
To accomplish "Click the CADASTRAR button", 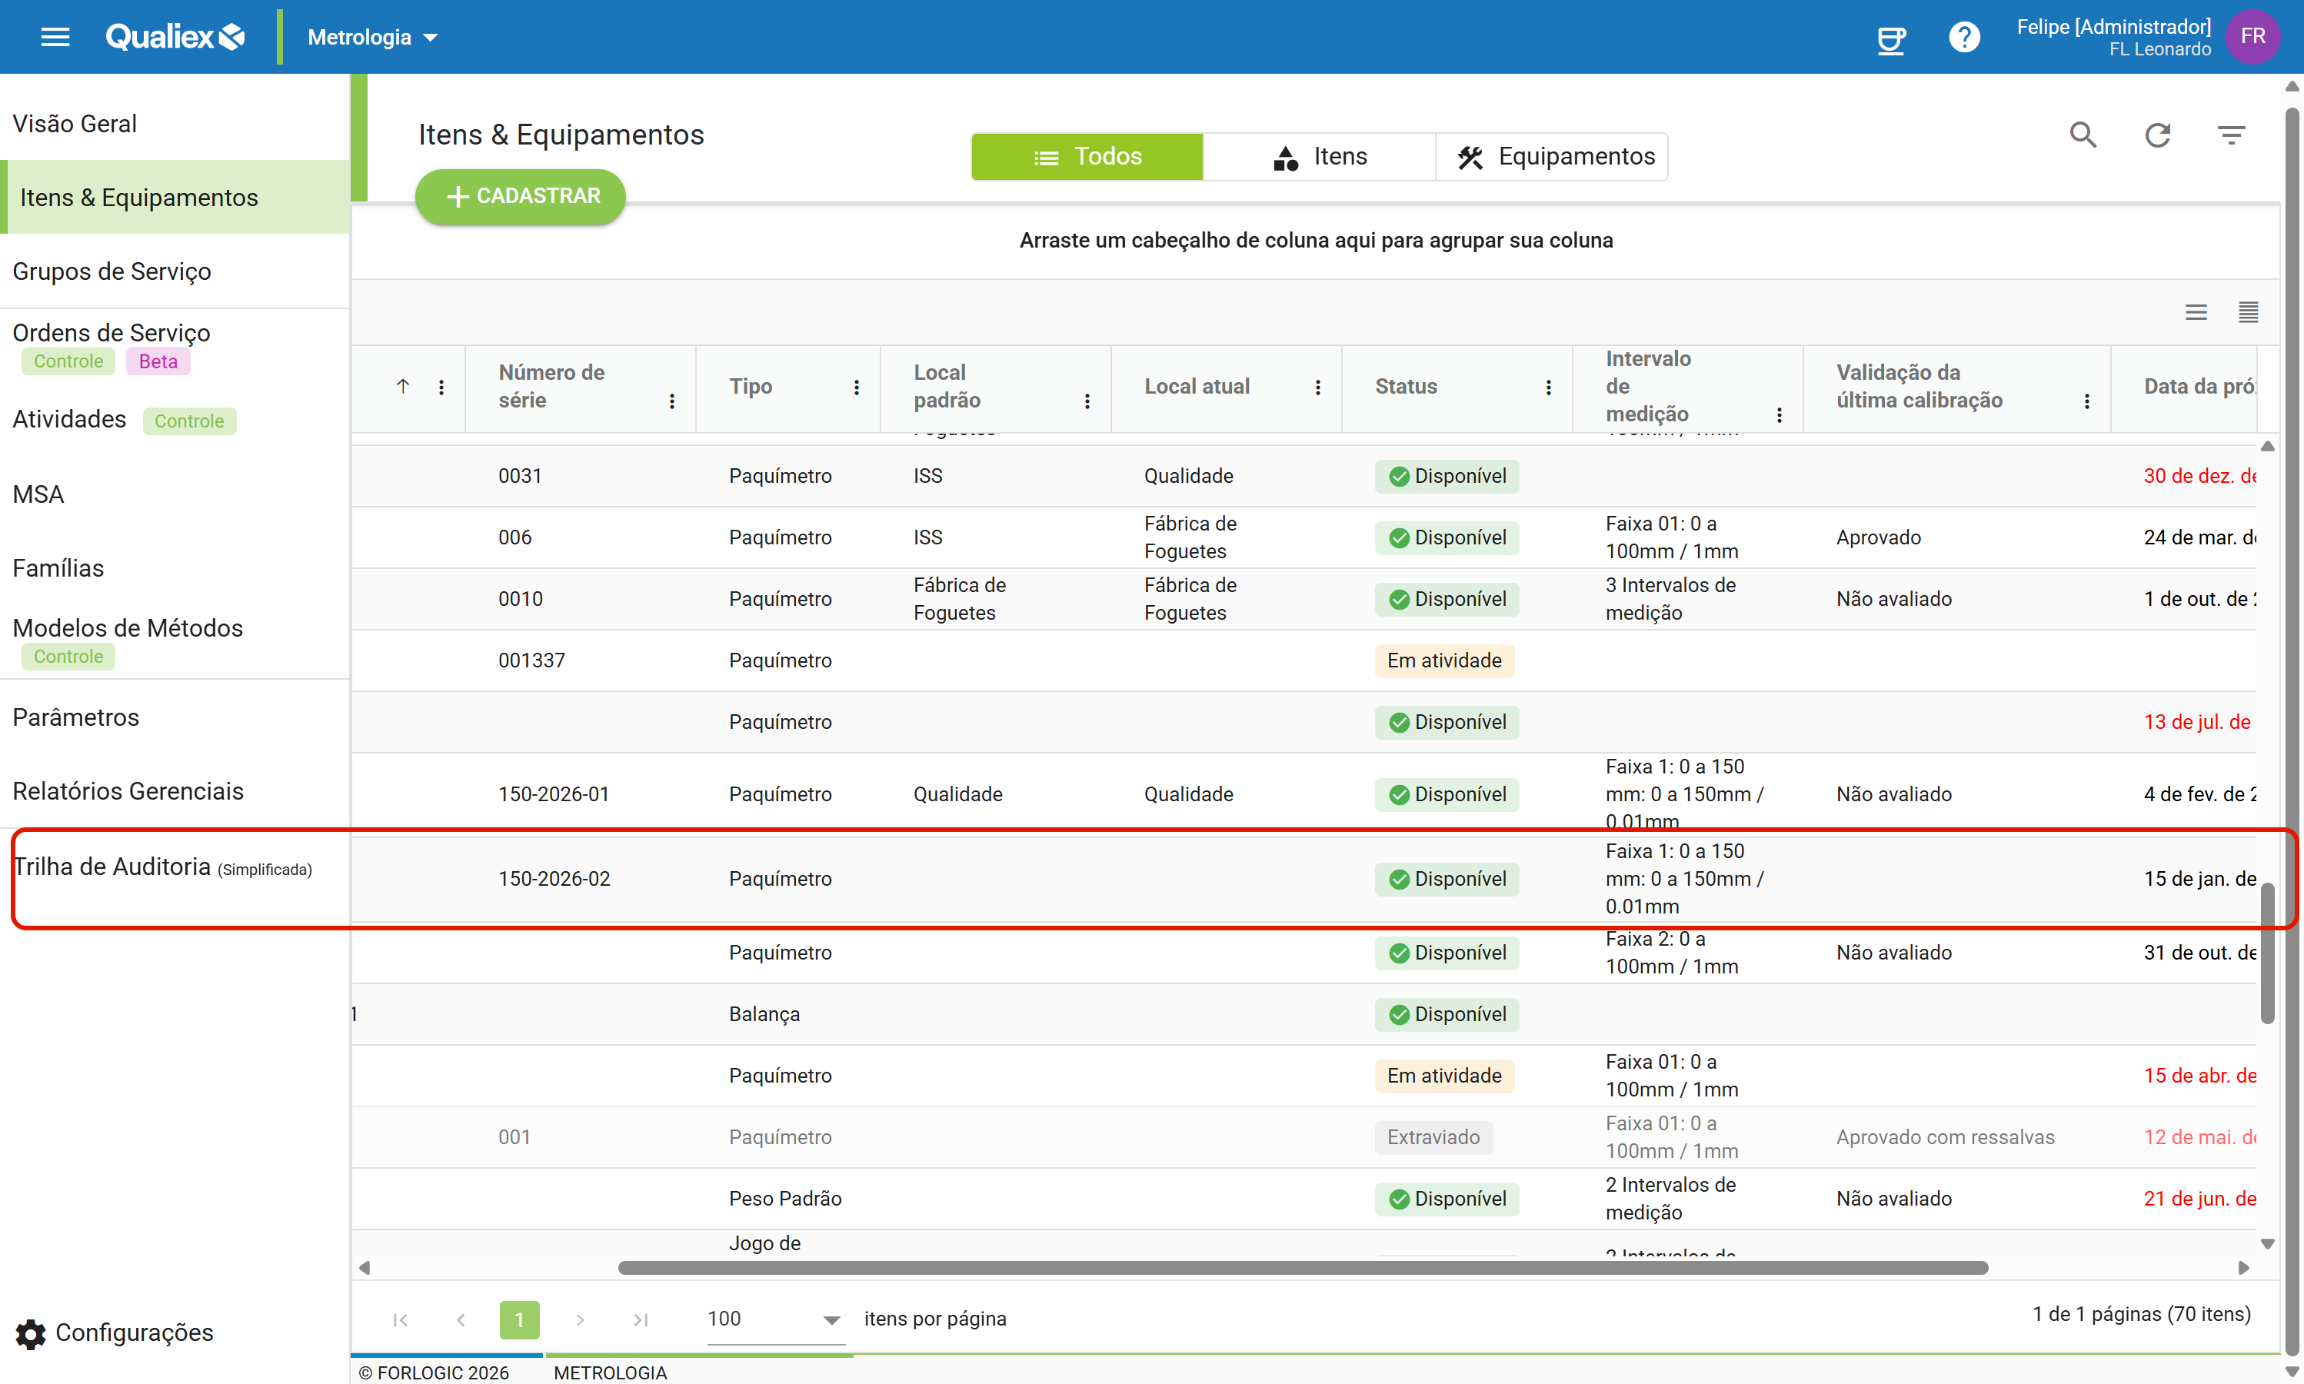I will 521,197.
